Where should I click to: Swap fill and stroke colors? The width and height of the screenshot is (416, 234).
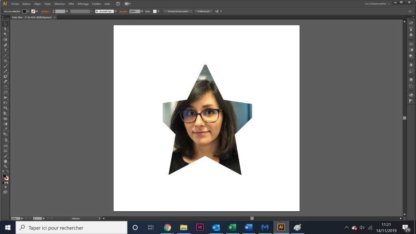click(x=7, y=171)
